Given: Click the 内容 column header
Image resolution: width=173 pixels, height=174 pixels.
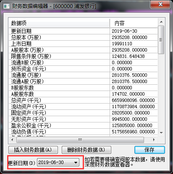Looking at the screenshot, I should point(134,23).
